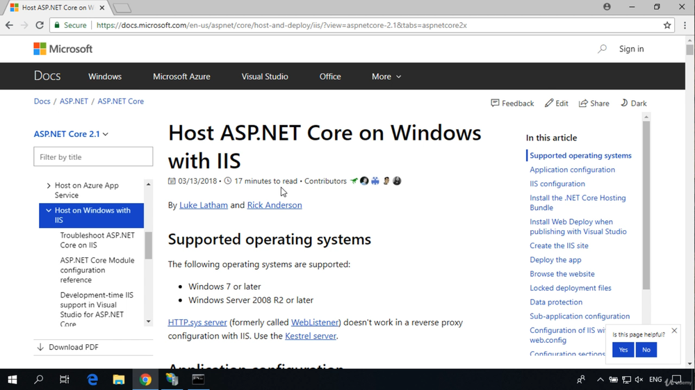Click the Microsoft logo
This screenshot has width=695, height=390.
[x=63, y=49]
